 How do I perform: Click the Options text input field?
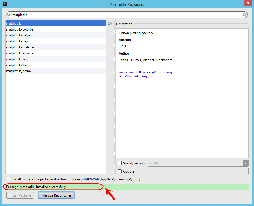(x=198, y=171)
